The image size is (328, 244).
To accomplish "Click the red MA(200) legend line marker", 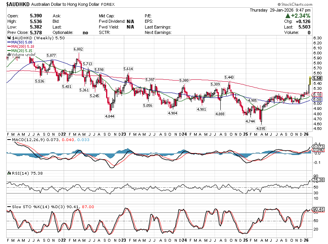I will click(x=9, y=47).
